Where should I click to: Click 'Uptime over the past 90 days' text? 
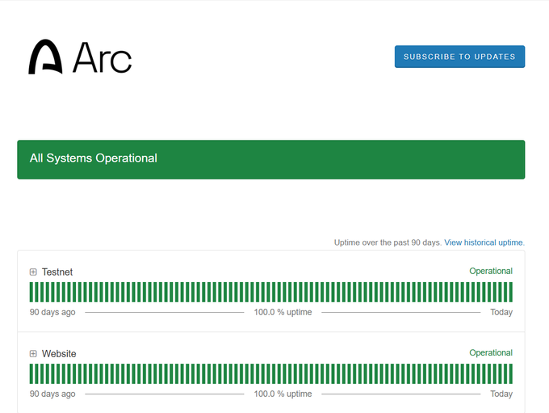(x=388, y=242)
